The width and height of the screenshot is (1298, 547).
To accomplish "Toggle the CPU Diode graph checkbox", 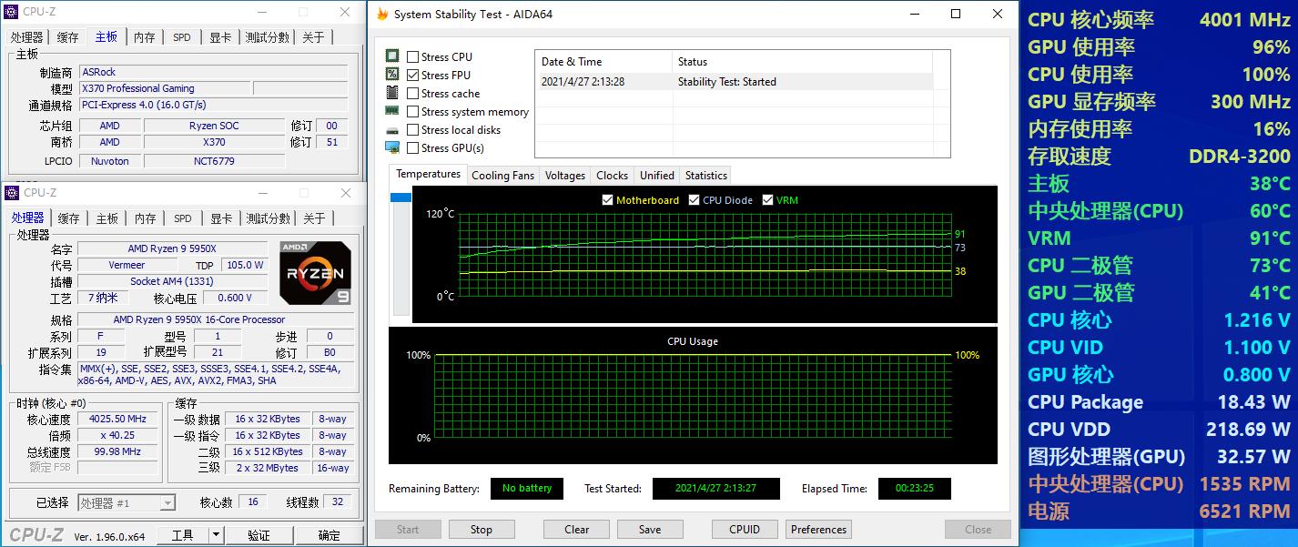I will point(694,200).
